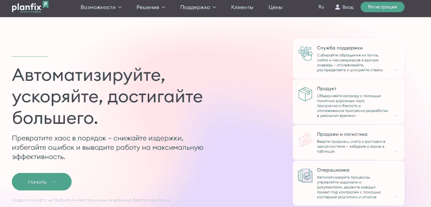Viewport: 431px width, 207px height.
Task: Go to the Цены page
Action: [x=275, y=8]
